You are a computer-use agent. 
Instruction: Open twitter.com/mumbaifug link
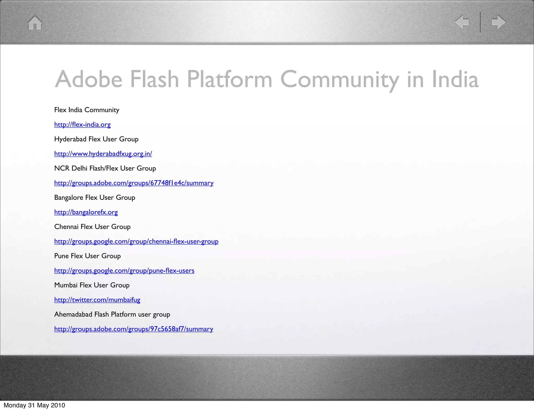click(97, 300)
